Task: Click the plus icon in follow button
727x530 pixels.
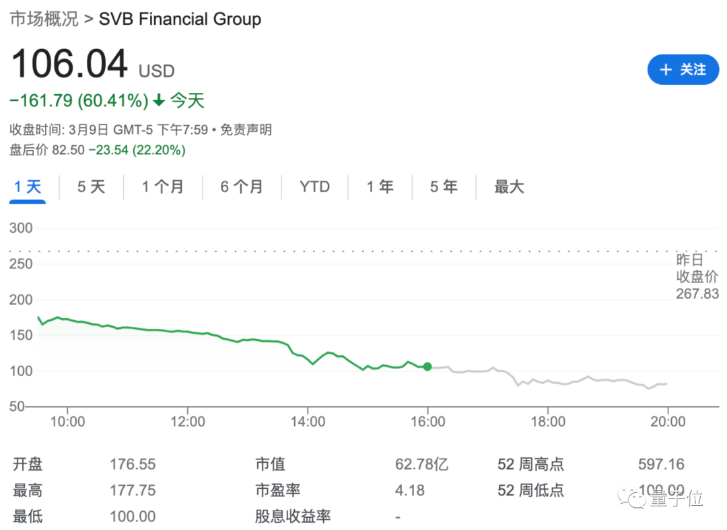Action: 666,70
